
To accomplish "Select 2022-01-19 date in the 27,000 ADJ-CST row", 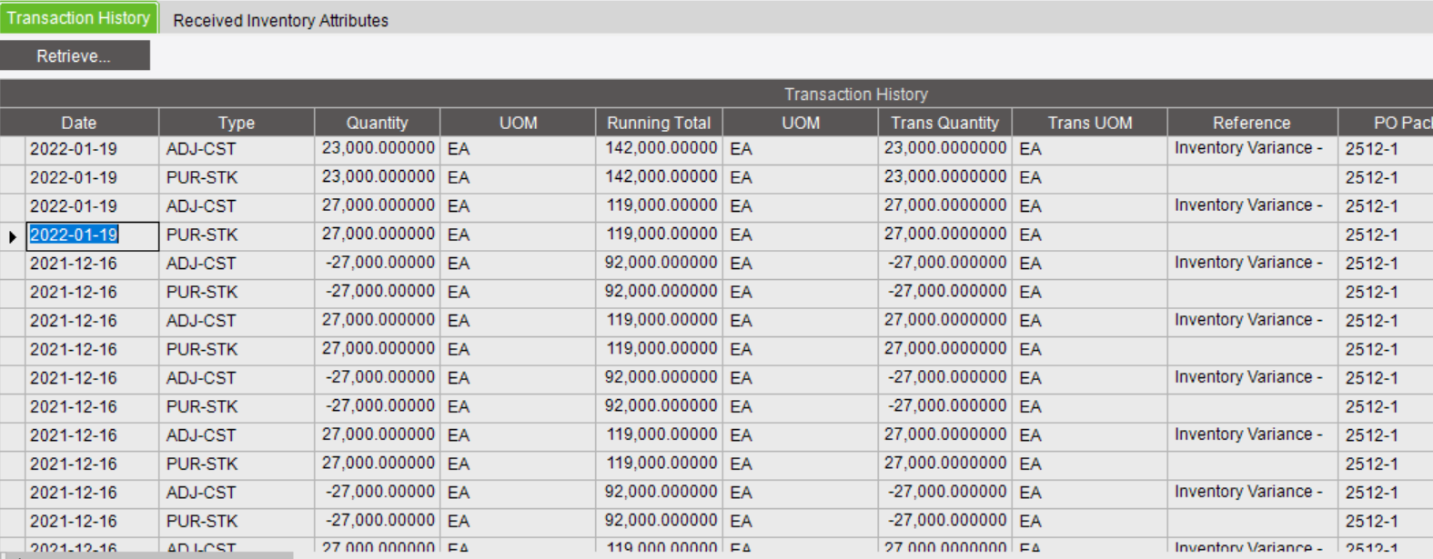I will (92, 206).
